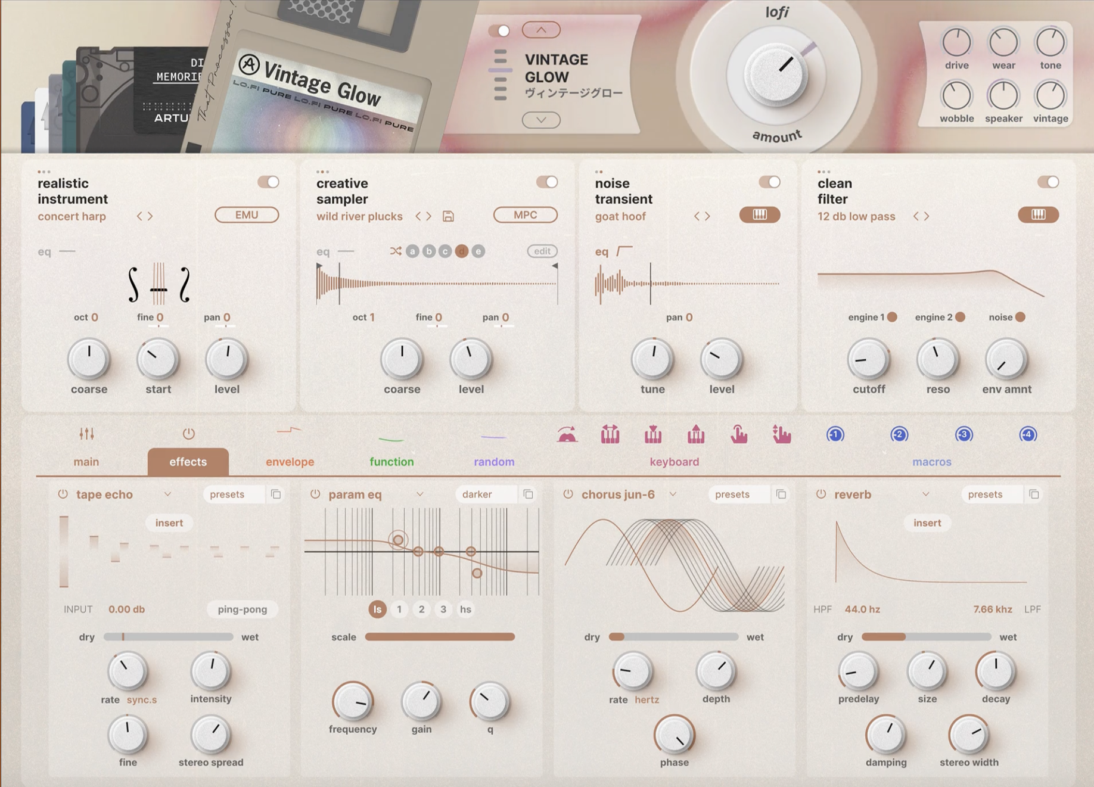
Task: Toggle clean filter on/off switch
Action: click(x=1048, y=182)
